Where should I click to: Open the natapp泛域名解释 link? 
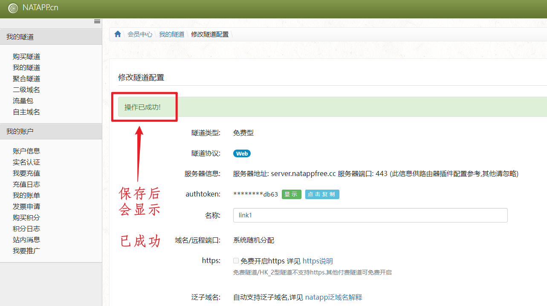coord(334,297)
